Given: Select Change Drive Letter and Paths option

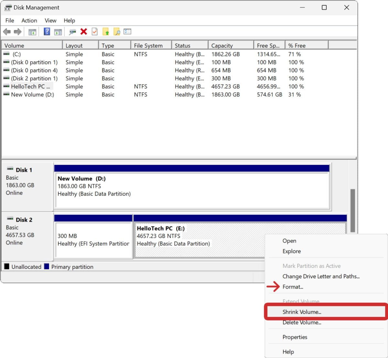Looking at the screenshot, I should tap(321, 276).
